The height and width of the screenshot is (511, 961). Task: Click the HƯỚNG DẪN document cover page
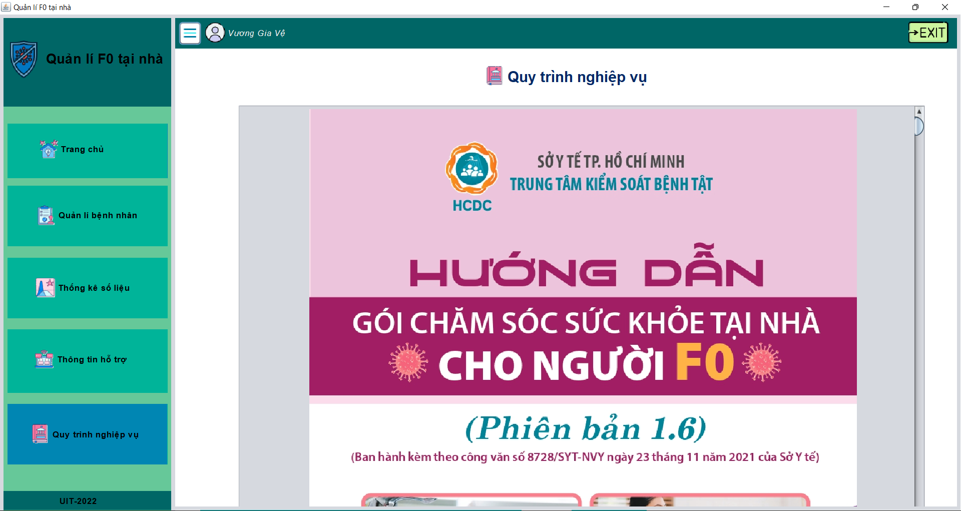583,307
